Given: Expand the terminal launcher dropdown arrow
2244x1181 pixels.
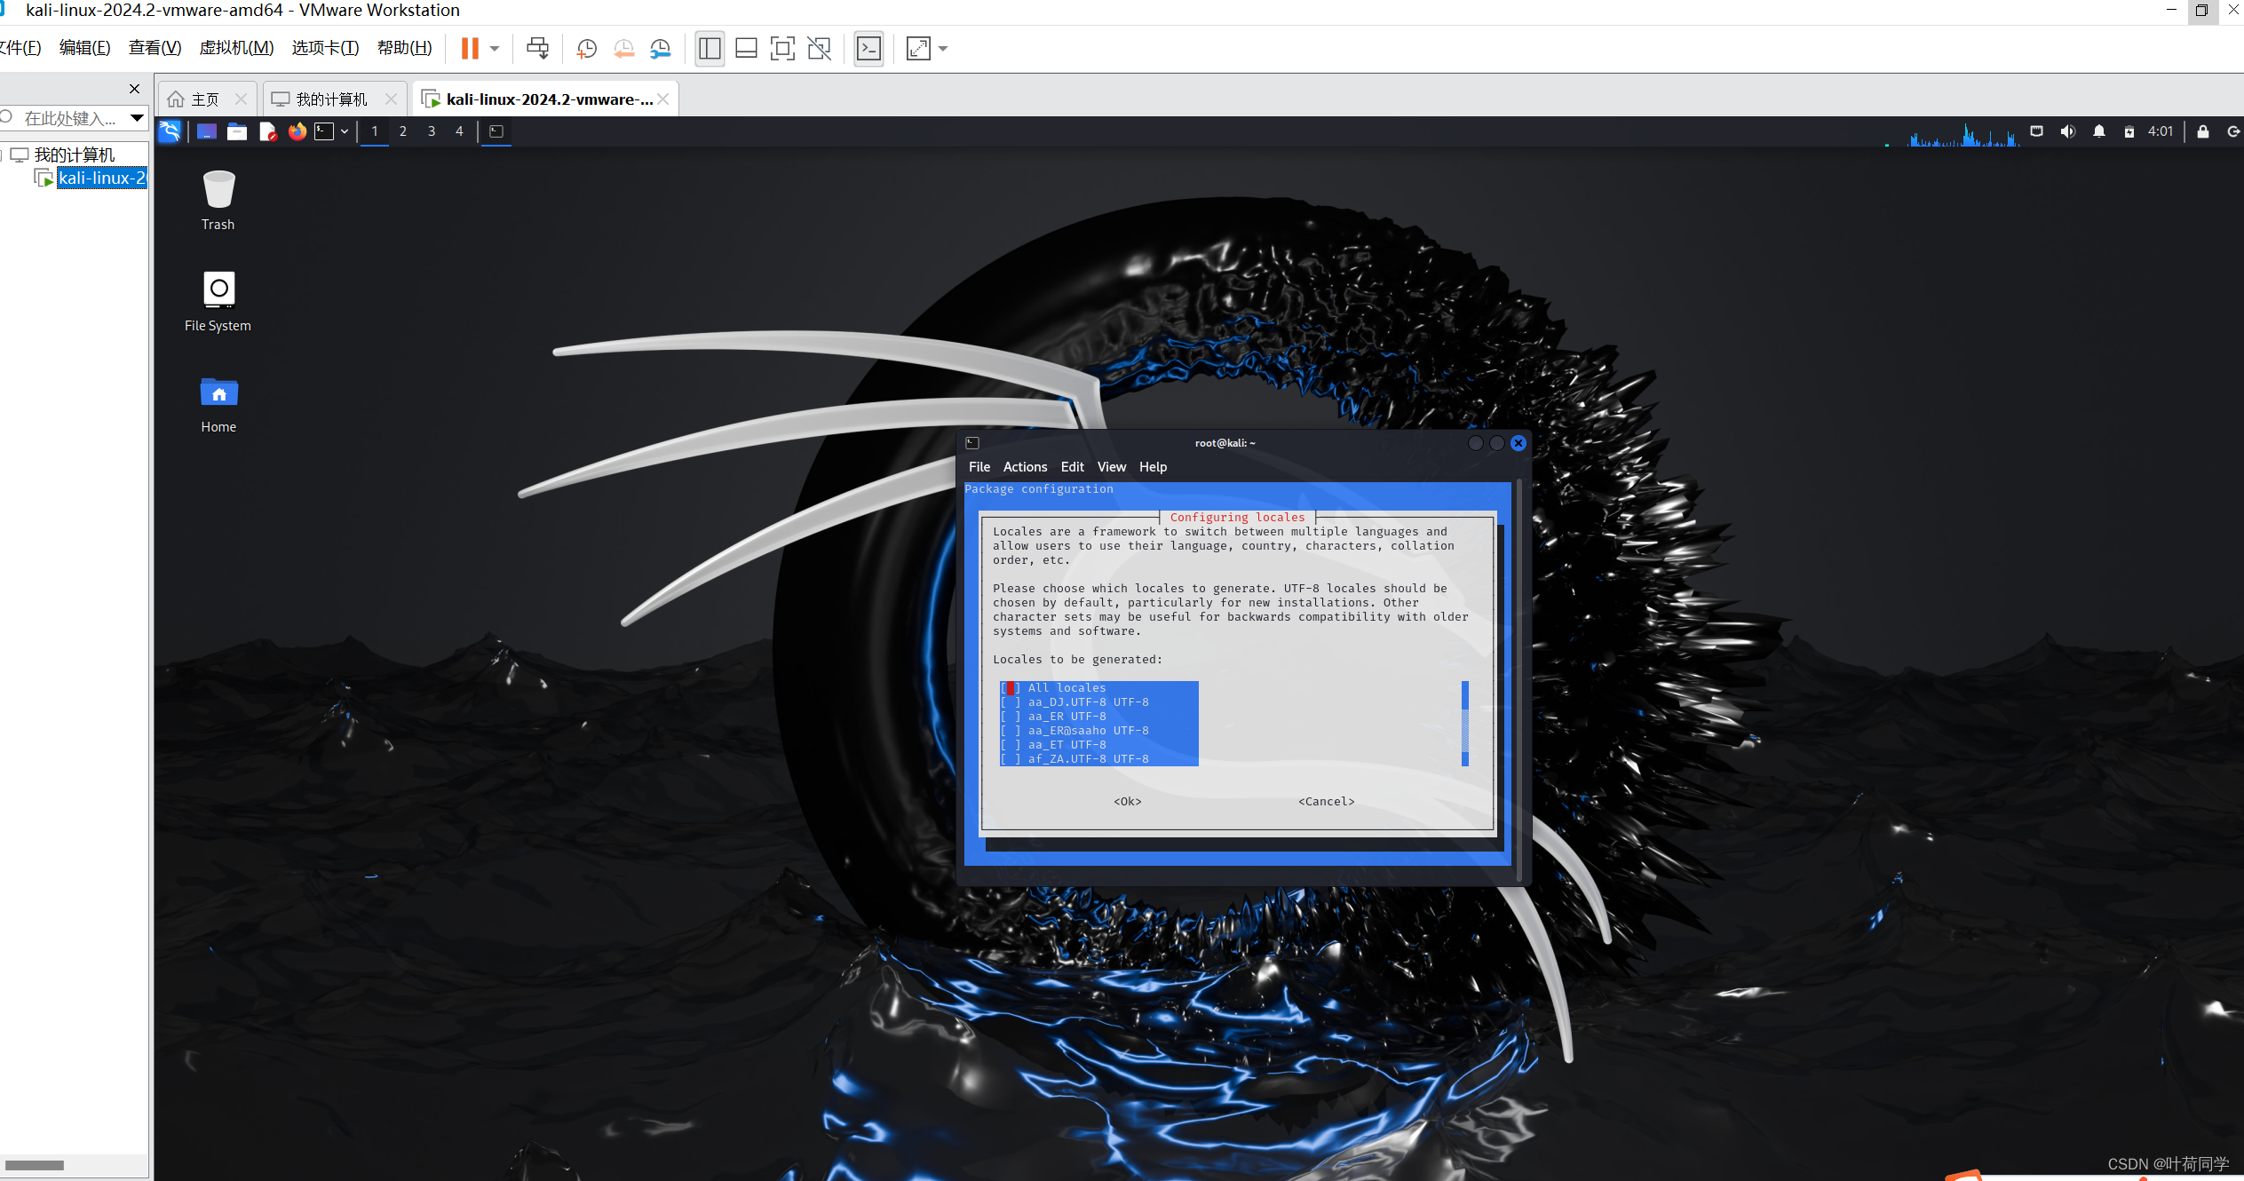Looking at the screenshot, I should coord(345,131).
